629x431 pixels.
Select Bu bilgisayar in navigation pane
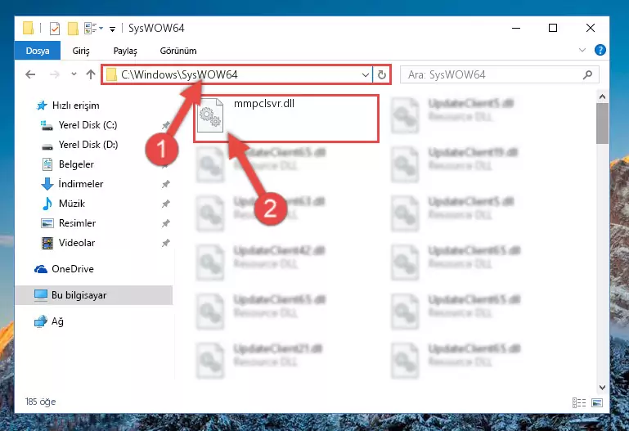[x=93, y=295]
